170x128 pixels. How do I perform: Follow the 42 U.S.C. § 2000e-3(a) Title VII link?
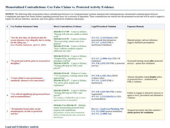coord(101,58)
